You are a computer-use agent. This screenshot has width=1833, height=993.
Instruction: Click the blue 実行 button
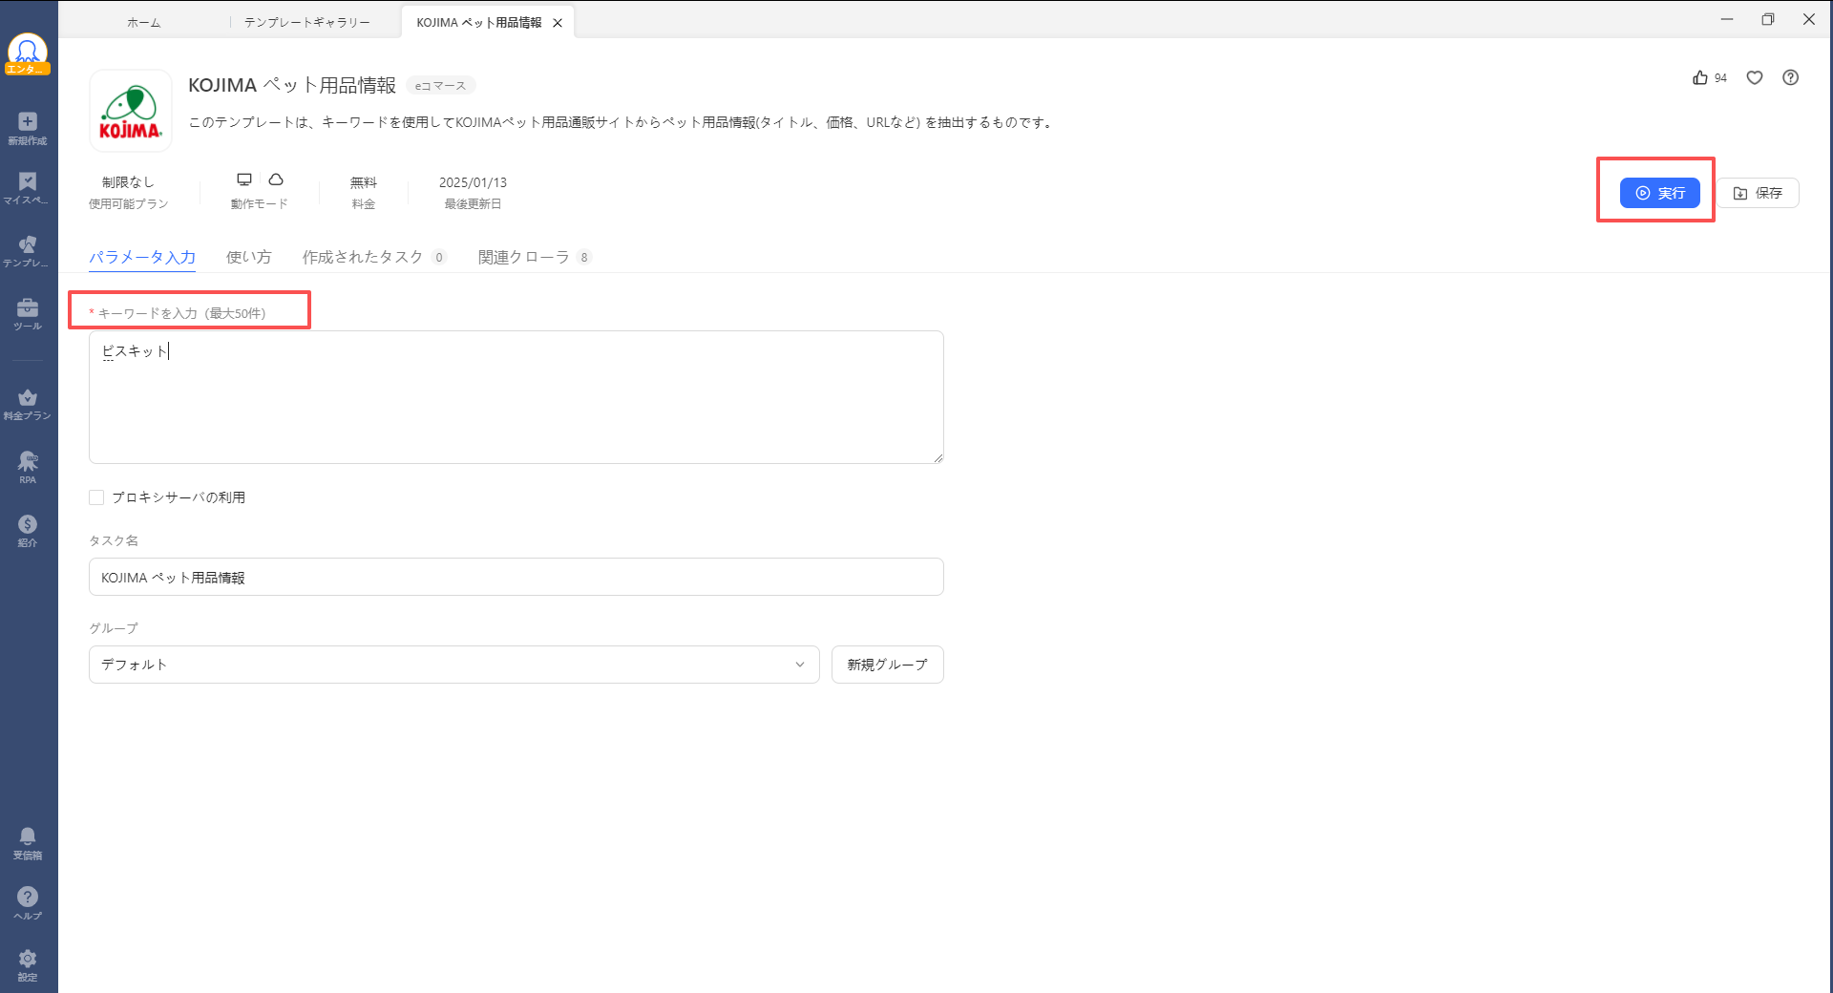(1659, 193)
